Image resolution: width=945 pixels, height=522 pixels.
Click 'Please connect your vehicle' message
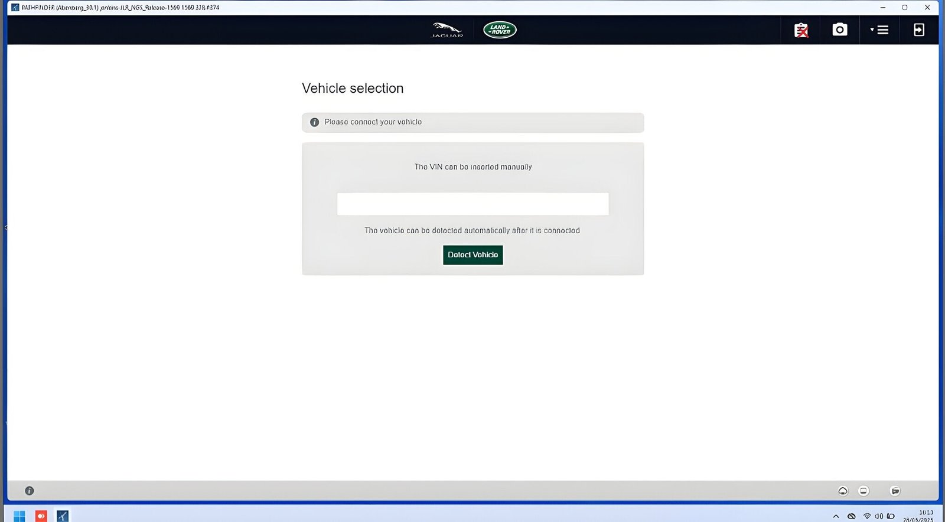[373, 122]
